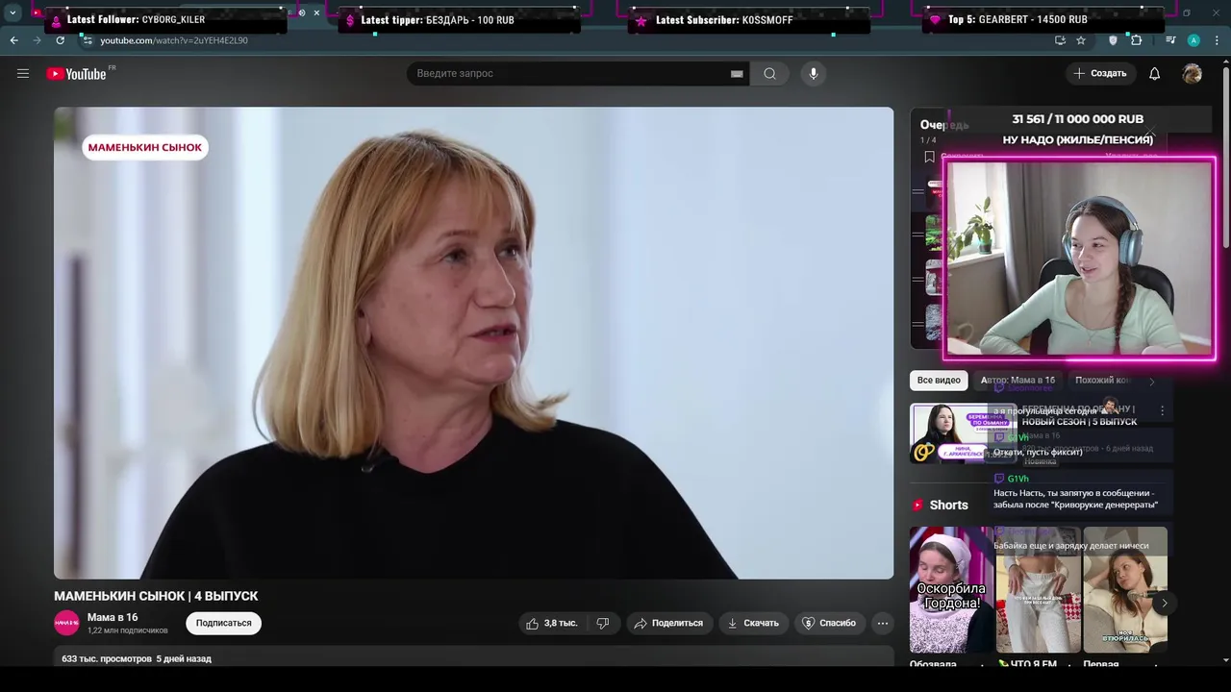Dislike the video with thumbs-down
Viewport: 1231px width, 692px height.
603,623
